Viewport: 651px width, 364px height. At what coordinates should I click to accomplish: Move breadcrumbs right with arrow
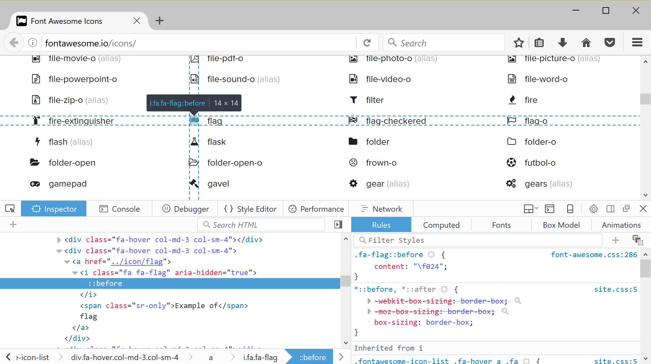pos(341,357)
